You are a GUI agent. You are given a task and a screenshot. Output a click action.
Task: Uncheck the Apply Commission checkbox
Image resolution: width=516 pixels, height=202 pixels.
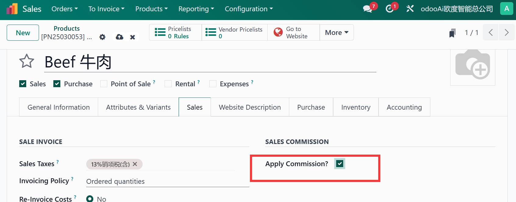(340, 164)
